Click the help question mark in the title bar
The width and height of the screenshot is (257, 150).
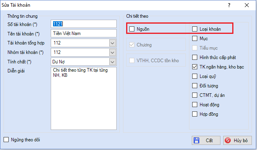(x=229, y=5)
